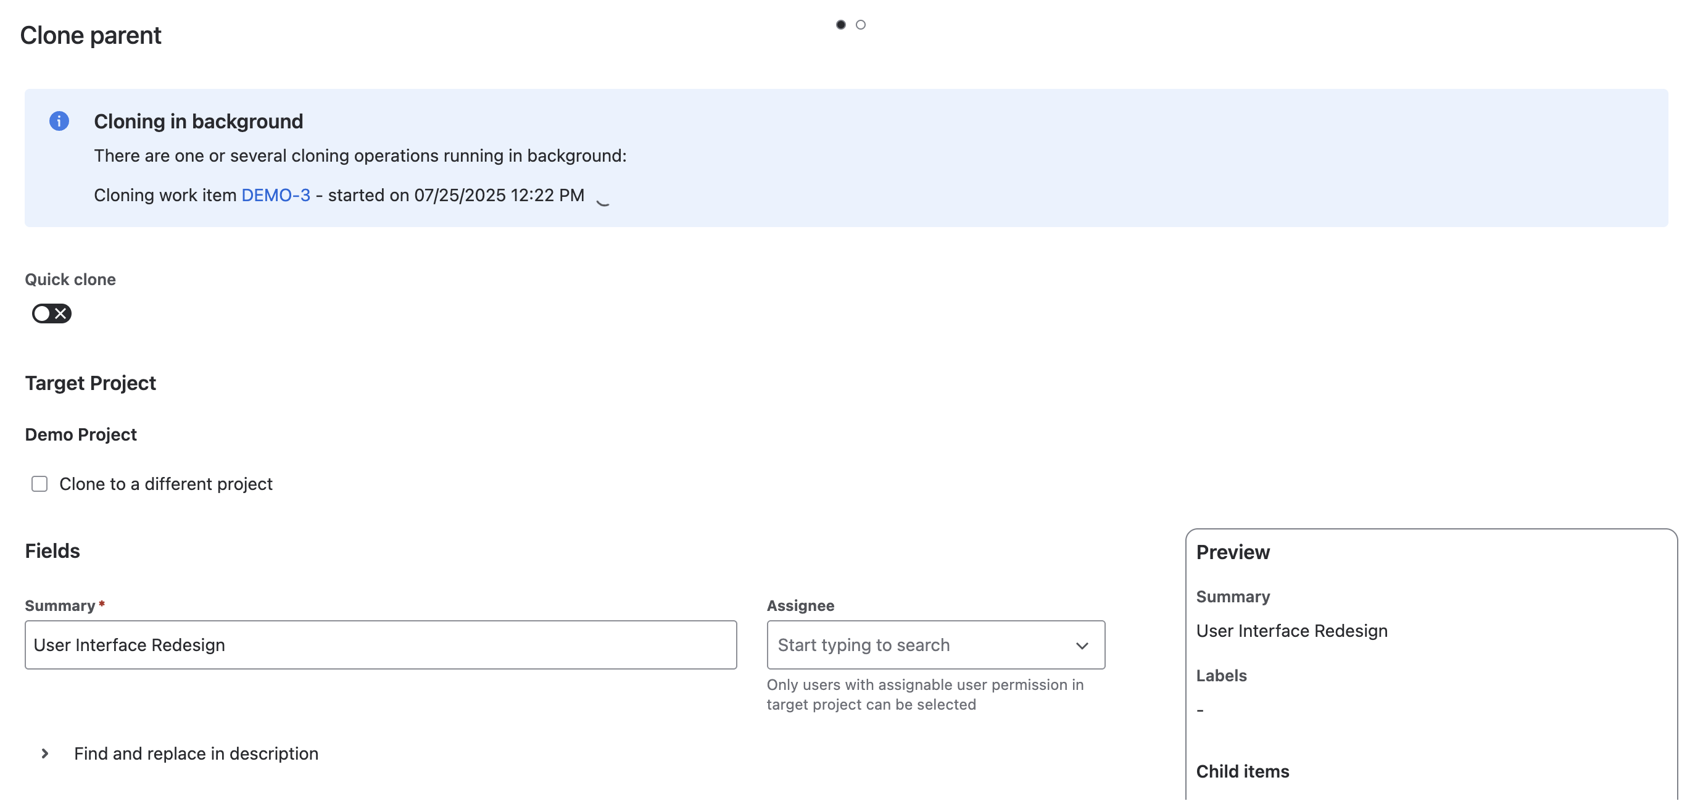
Task: Click inside the Summary text input
Action: coord(380,644)
